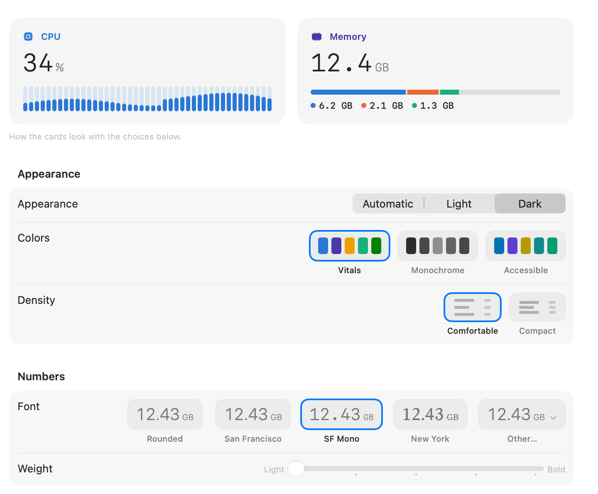This screenshot has width=598, height=494.
Task: Select the SF Mono number font
Action: 341,414
